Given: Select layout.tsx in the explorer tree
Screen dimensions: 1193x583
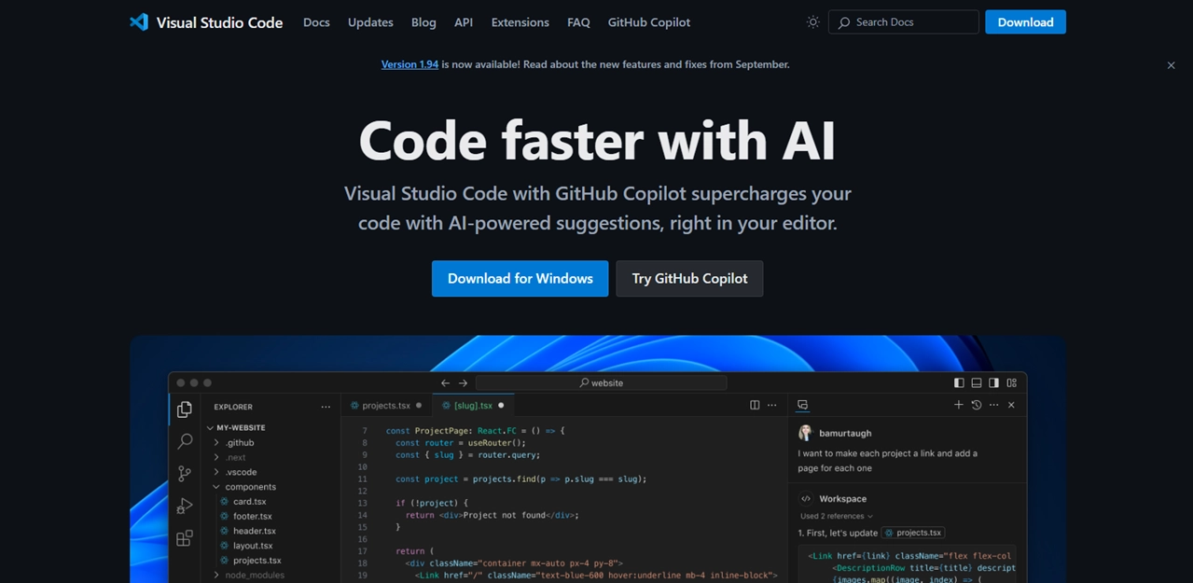Looking at the screenshot, I should 253,546.
